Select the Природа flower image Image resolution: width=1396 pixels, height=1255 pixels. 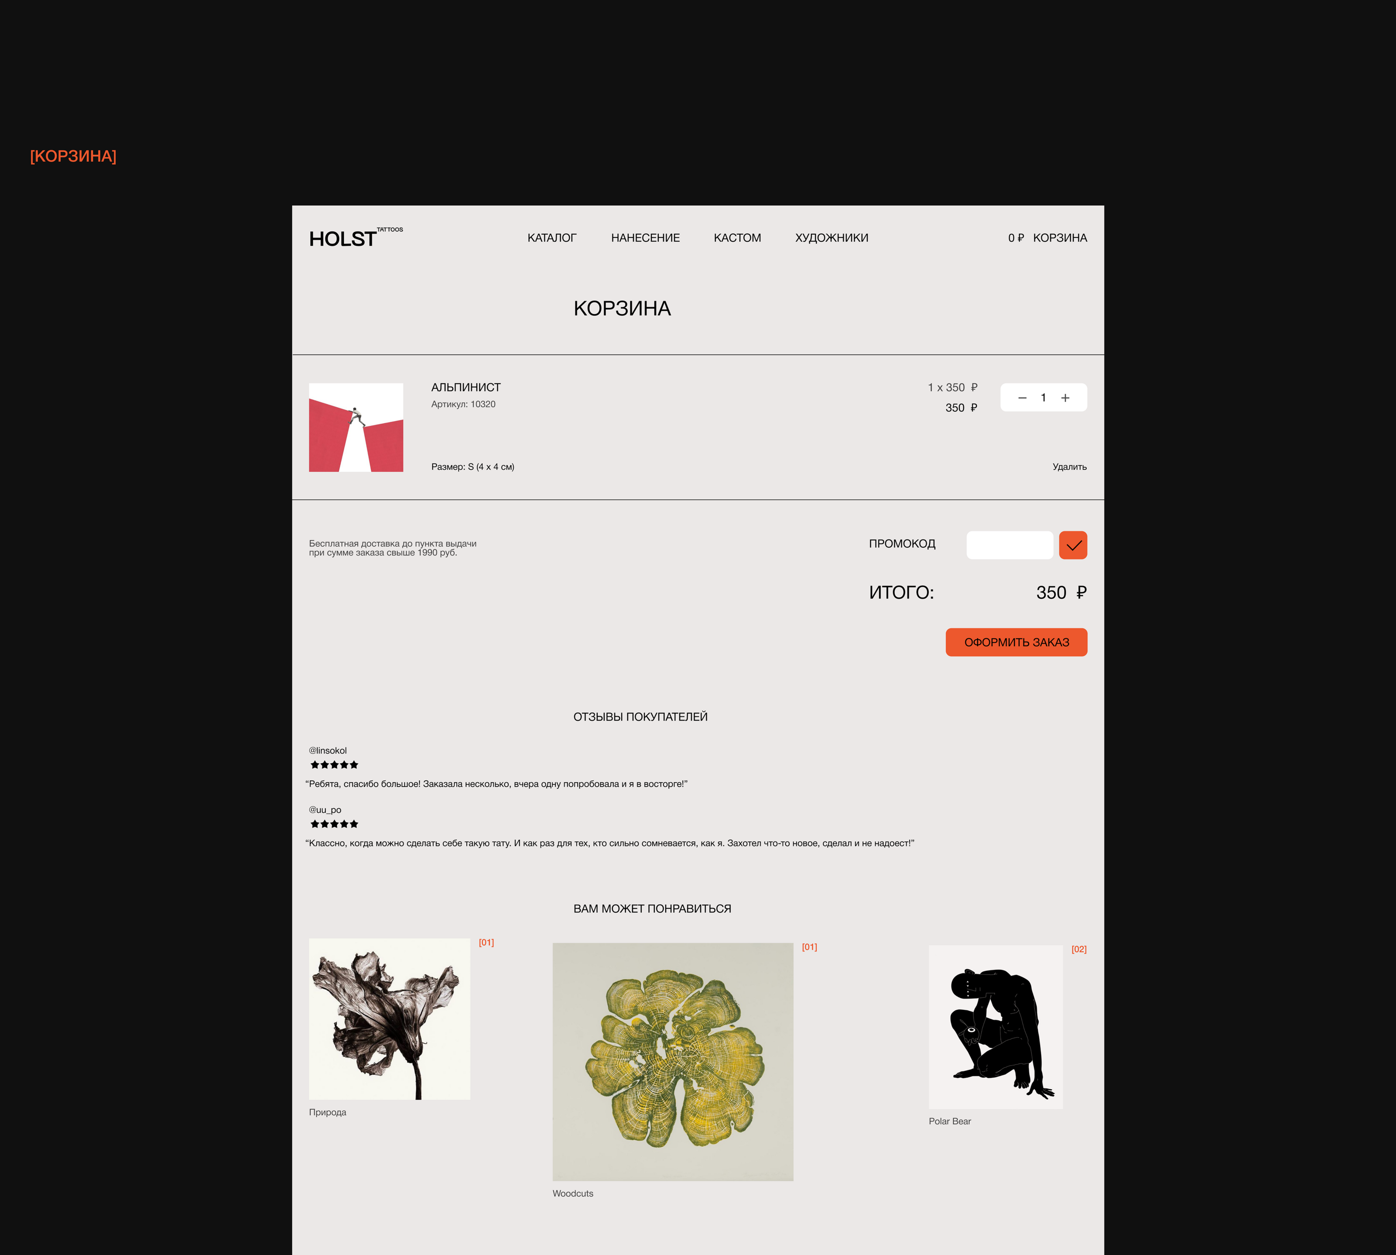[x=390, y=1018]
